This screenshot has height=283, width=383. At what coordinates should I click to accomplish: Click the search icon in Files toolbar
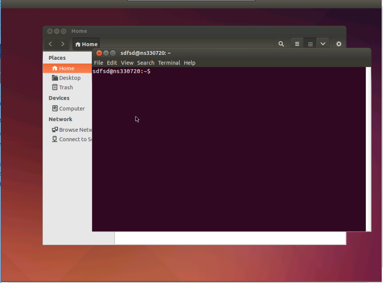point(281,44)
